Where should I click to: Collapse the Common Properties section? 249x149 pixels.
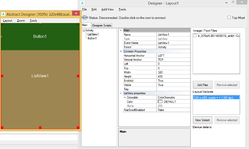pyautogui.click(x=121, y=51)
